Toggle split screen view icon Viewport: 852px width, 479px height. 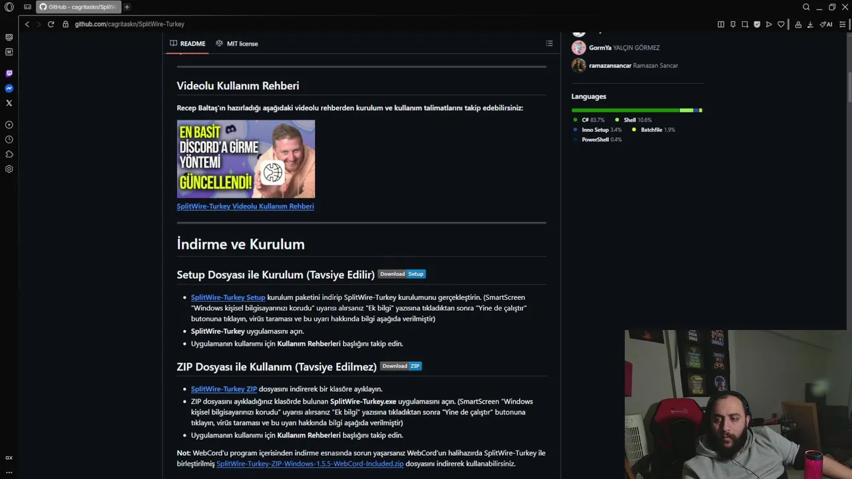coord(721,24)
